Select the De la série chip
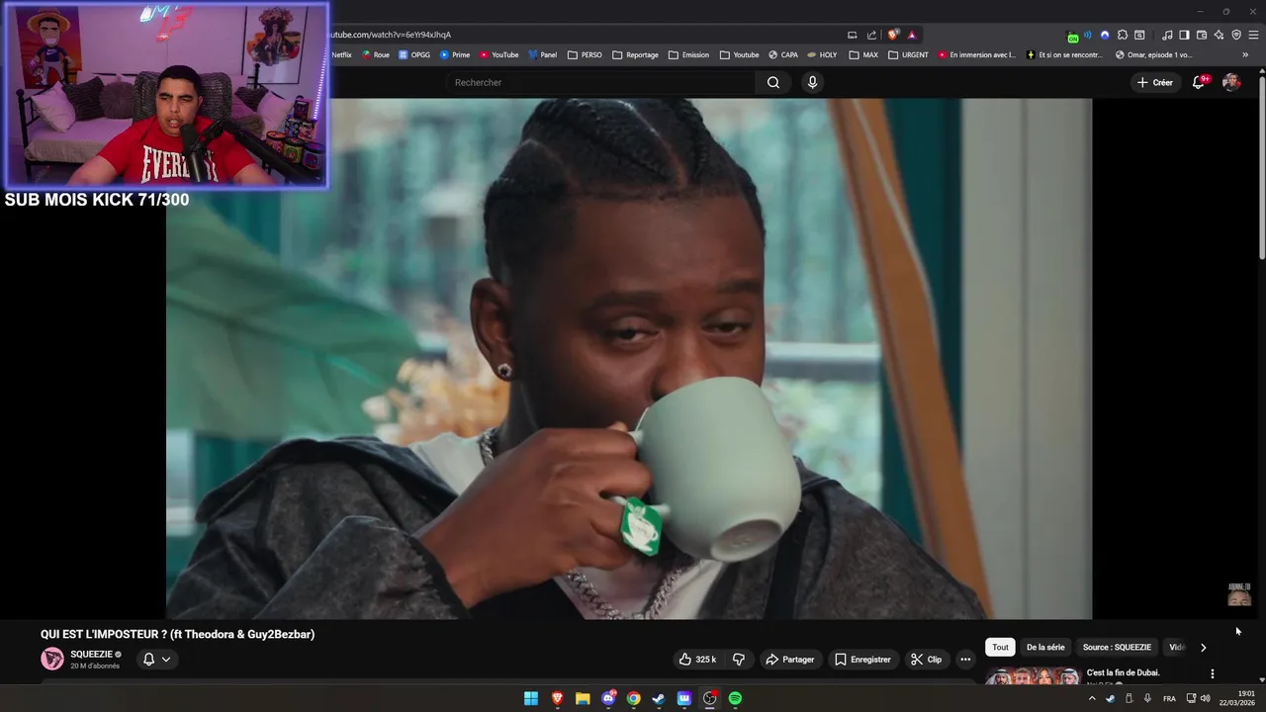1266x712 pixels. coord(1045,648)
